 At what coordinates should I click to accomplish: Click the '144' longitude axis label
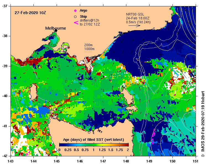(34, 161)
